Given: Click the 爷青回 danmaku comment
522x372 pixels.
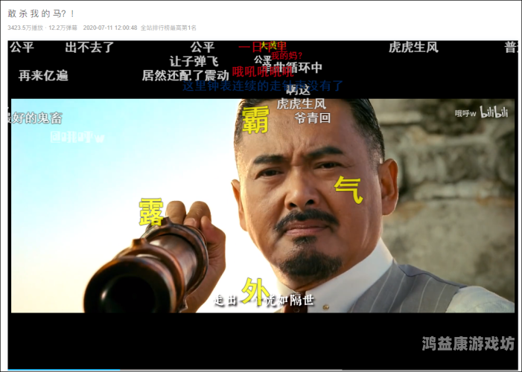Looking at the screenshot, I should tap(312, 118).
